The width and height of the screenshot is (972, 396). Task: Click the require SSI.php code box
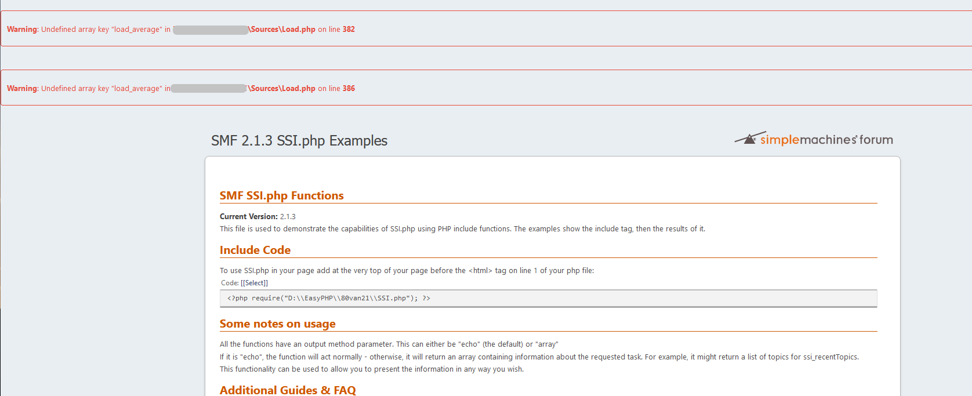(x=548, y=298)
